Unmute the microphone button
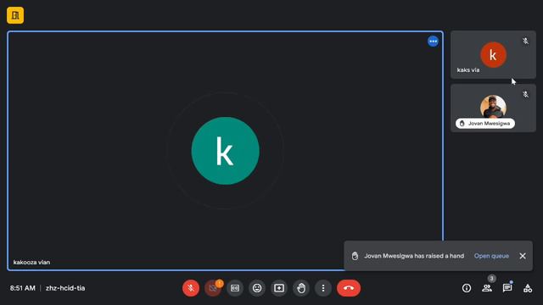543x305 pixels. coord(191,288)
